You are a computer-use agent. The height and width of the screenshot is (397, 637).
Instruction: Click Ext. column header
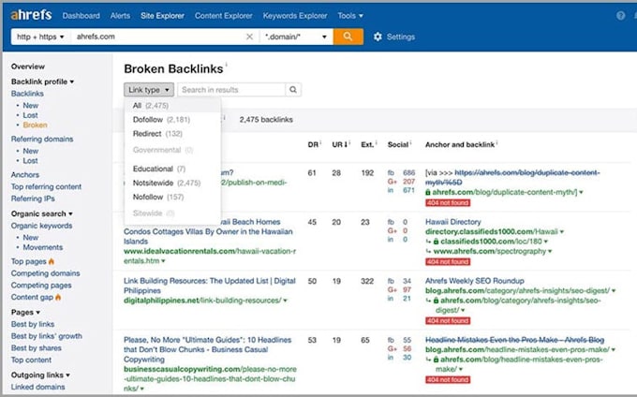point(369,144)
